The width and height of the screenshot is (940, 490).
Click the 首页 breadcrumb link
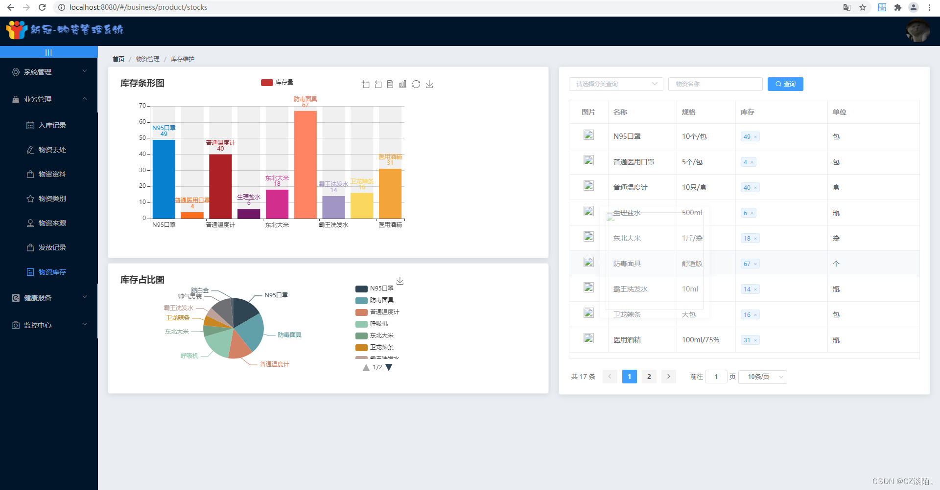118,59
